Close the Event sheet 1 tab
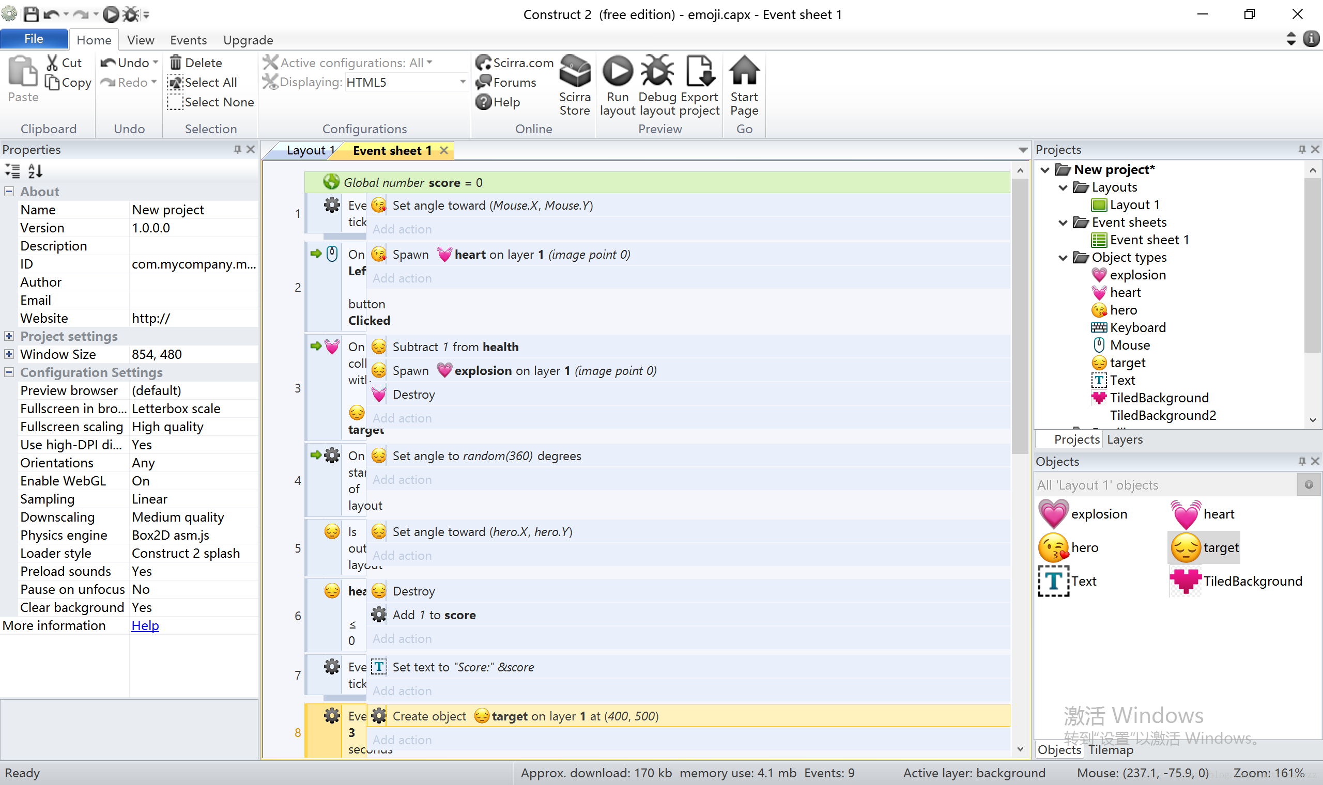This screenshot has width=1323, height=785. coord(444,150)
